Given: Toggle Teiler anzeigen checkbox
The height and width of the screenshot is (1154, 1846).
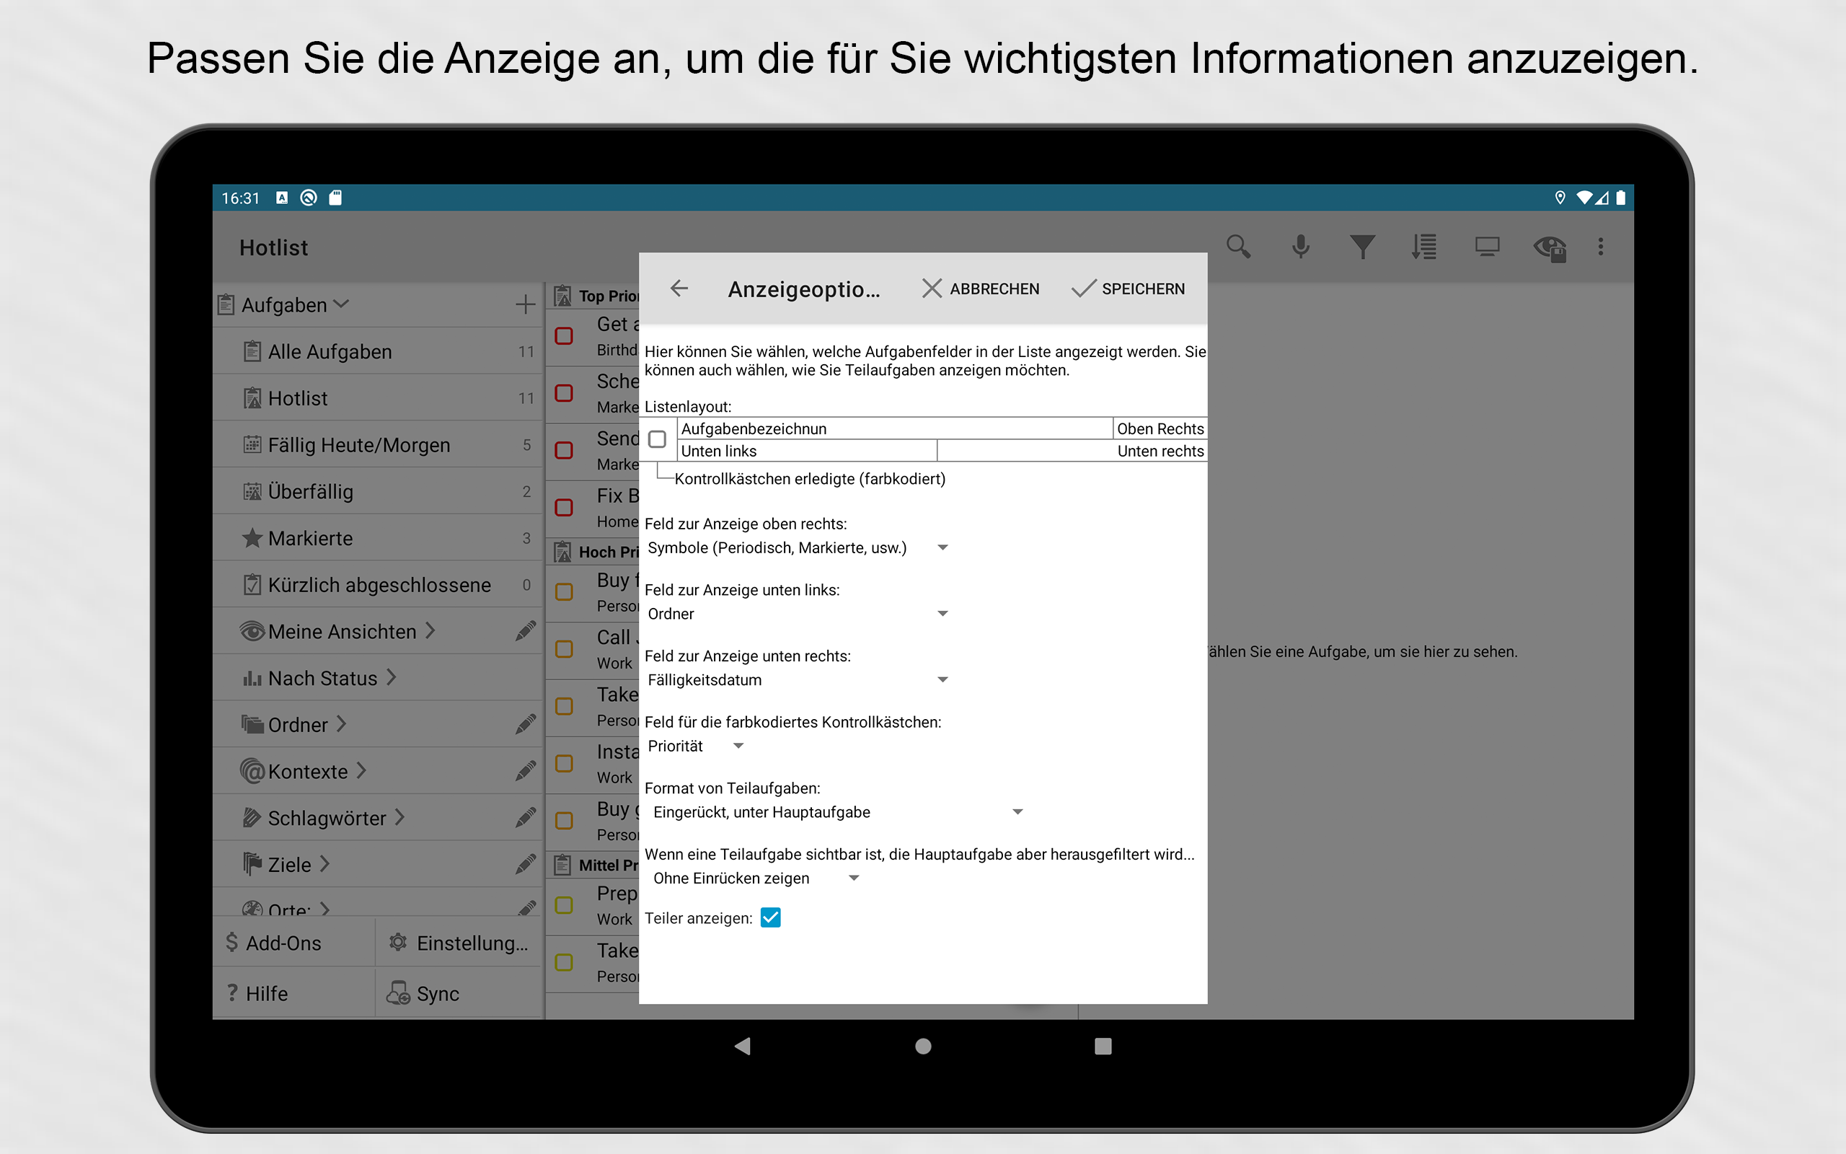Looking at the screenshot, I should tap(770, 917).
